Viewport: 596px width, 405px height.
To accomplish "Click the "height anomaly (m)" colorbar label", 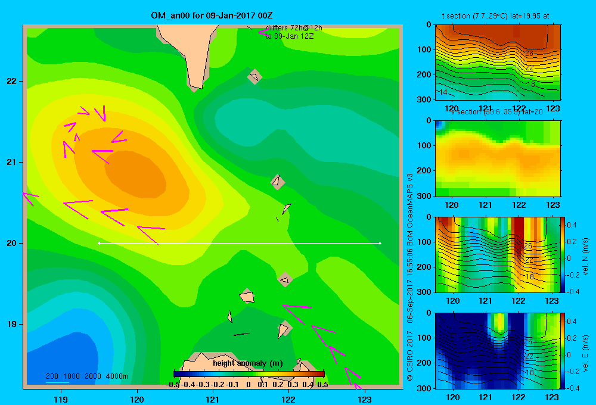I will point(248,363).
